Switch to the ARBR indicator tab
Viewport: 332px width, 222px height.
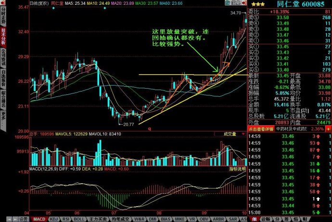point(218,219)
